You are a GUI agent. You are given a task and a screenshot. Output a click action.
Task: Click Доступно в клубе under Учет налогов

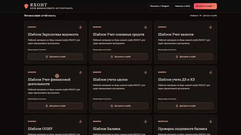(186, 57)
